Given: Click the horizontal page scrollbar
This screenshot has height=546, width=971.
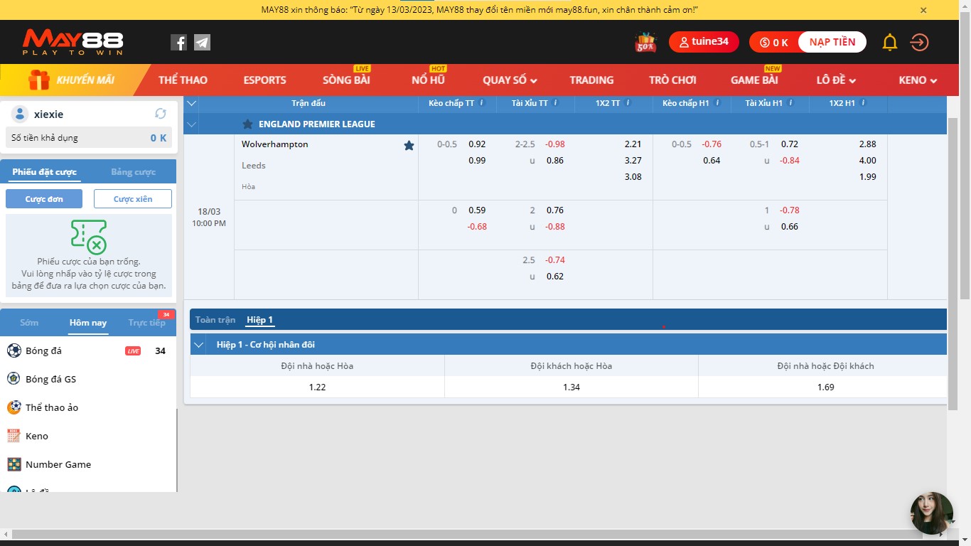Looking at the screenshot, I should click(x=468, y=534).
